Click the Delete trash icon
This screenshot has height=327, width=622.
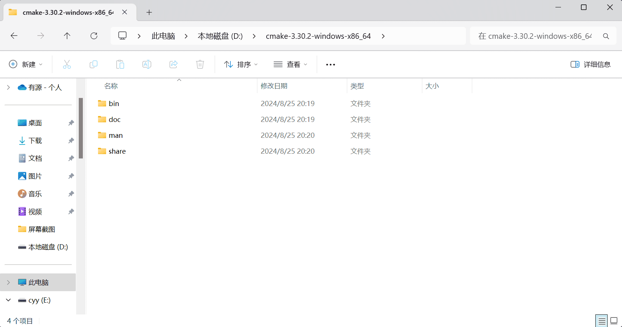[x=200, y=64]
